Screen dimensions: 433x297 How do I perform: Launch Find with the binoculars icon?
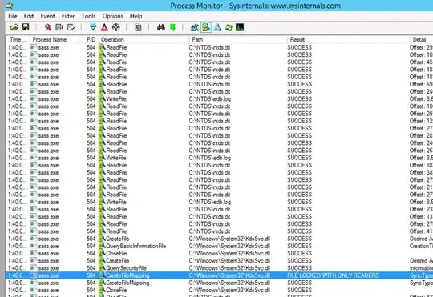coord(160,27)
